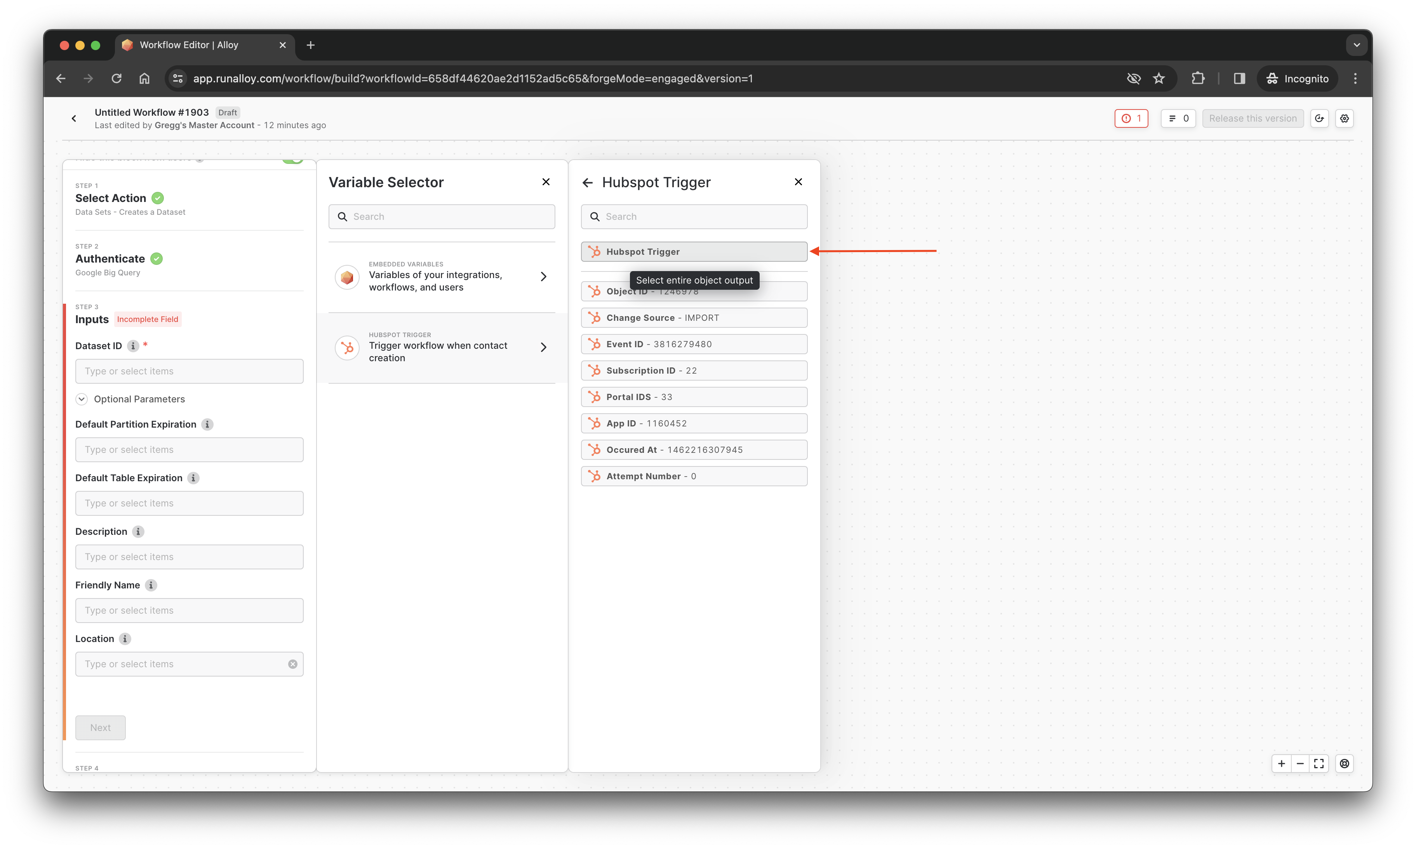Open the browser extensions puzzle icon

(x=1197, y=78)
